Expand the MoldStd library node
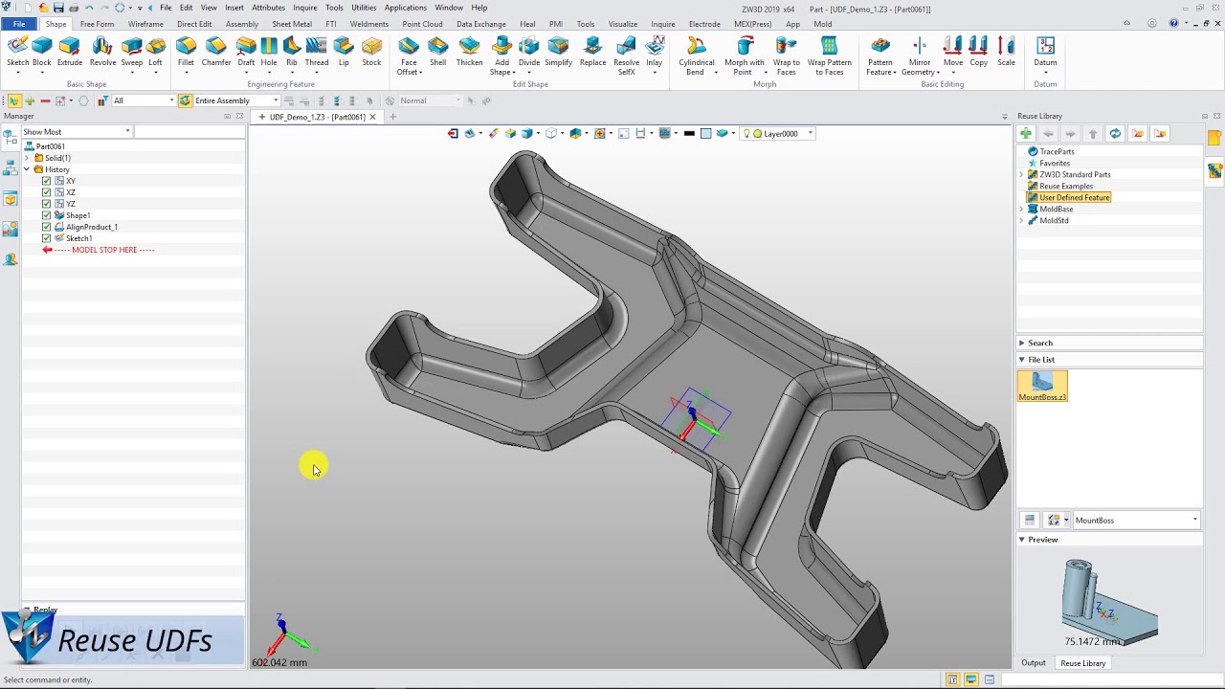Viewport: 1225px width, 689px height. (1021, 221)
